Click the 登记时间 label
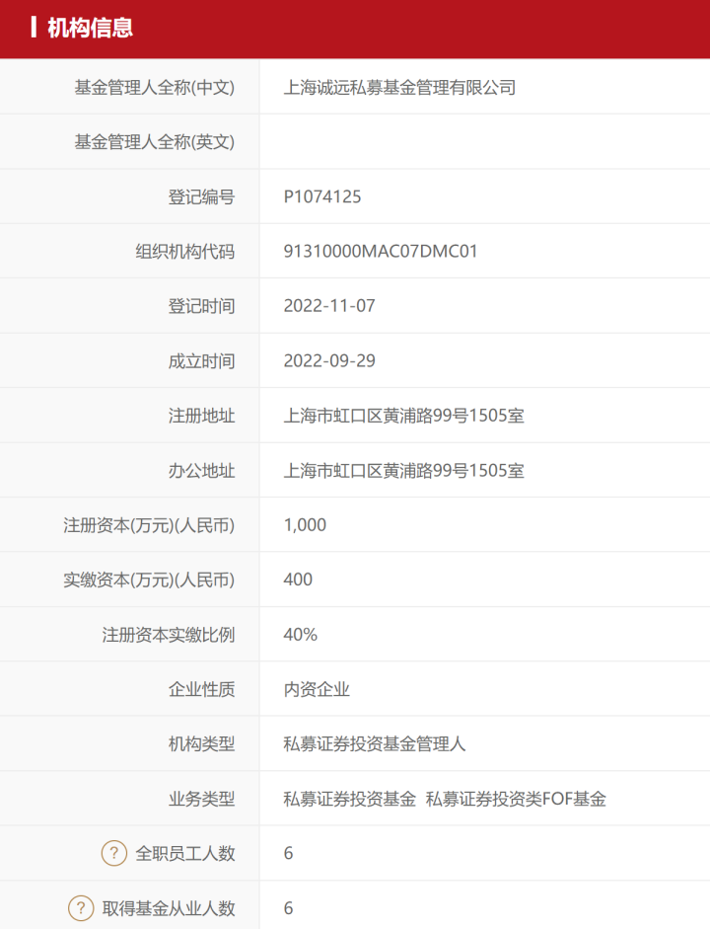Screen dimensions: 710x929 point(202,306)
